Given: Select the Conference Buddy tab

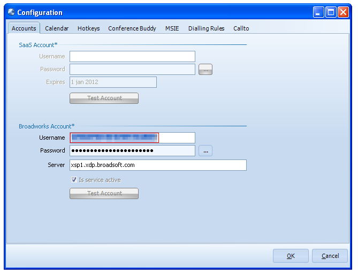Looking at the screenshot, I should tap(132, 28).
